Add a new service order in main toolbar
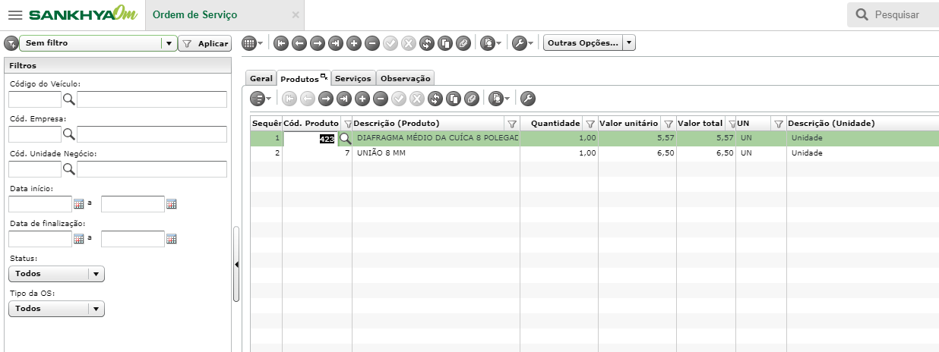 coord(354,43)
